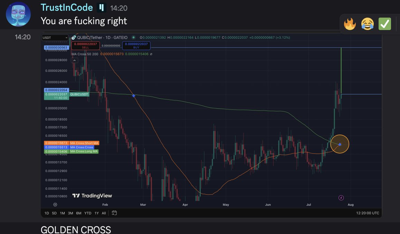Image resolution: width=400 pixels, height=234 pixels.
Task: Open the embedded TradingView chart image
Action: pyautogui.click(x=211, y=125)
